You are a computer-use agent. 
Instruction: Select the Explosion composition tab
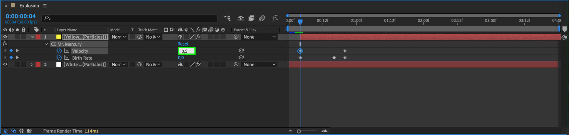[29, 6]
